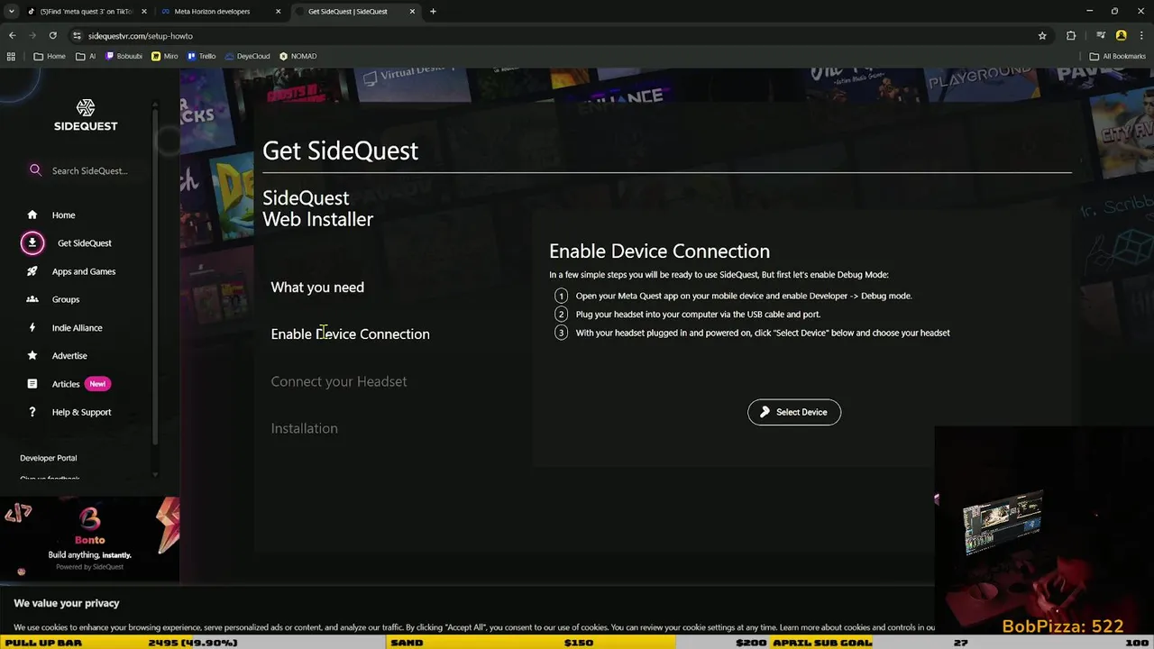Open the browser extensions puzzle icon
Viewport: 1154px width, 649px height.
pyautogui.click(x=1071, y=35)
